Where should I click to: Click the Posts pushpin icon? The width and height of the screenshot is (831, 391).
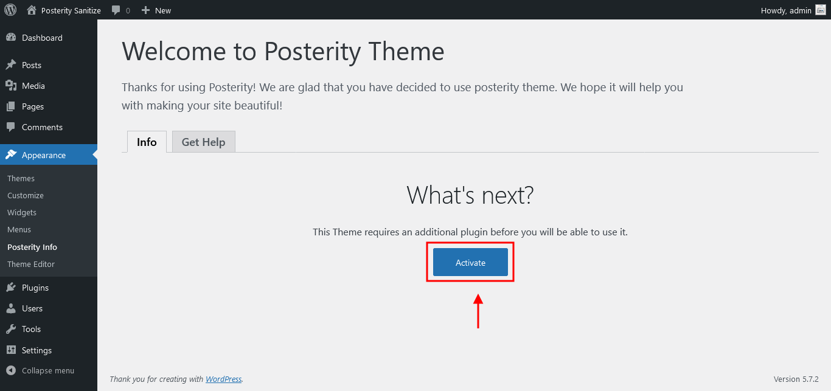click(11, 65)
